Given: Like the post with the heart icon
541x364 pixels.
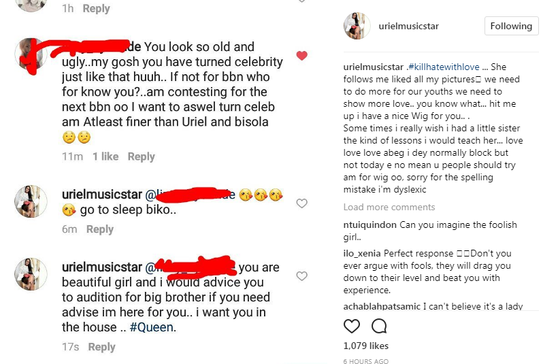Looking at the screenshot, I should click(x=352, y=326).
